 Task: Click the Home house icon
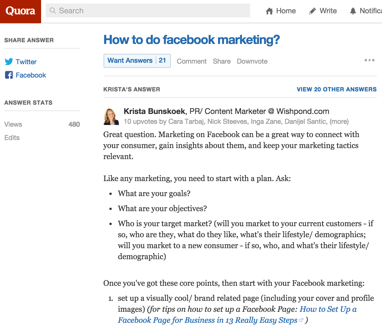(270, 10)
